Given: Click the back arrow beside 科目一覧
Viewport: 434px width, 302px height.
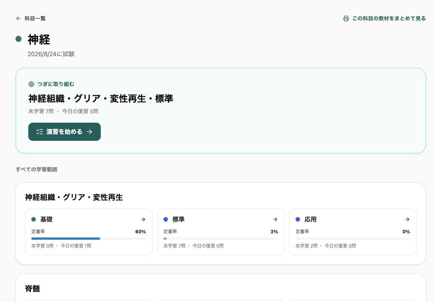Looking at the screenshot, I should tap(18, 18).
